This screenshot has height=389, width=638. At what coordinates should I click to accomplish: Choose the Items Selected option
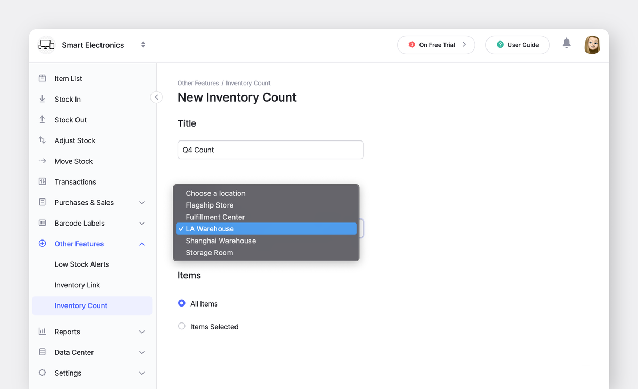[181, 326]
